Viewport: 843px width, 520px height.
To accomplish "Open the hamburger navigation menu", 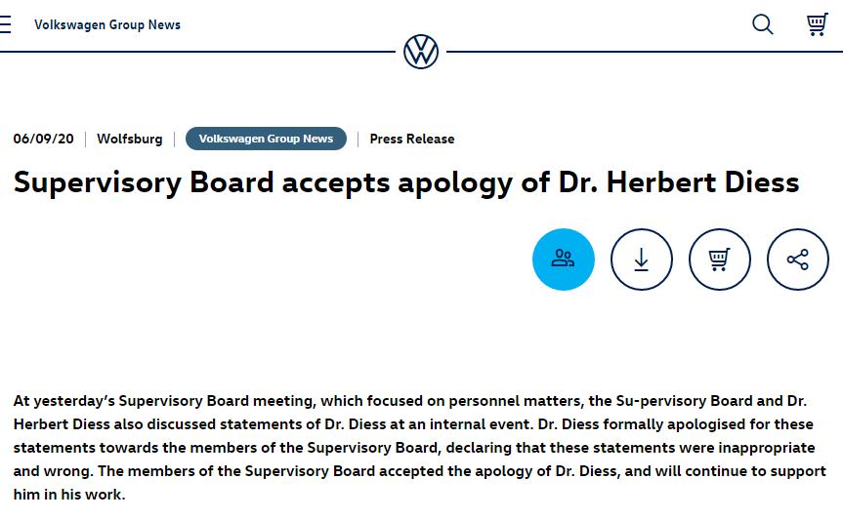I will tap(6, 24).
